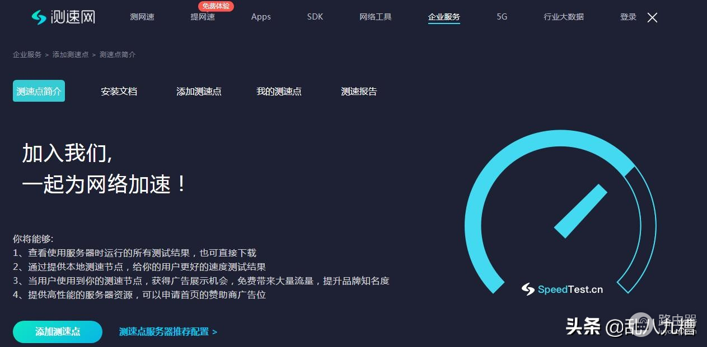Click the 登录 link
The width and height of the screenshot is (707, 347).
(628, 17)
